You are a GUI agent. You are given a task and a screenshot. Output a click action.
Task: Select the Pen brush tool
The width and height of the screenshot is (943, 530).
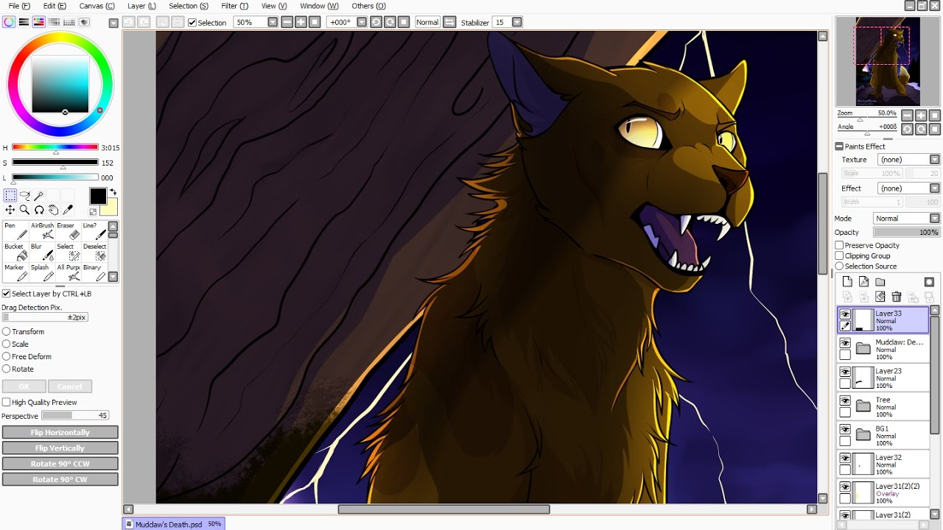(15, 230)
